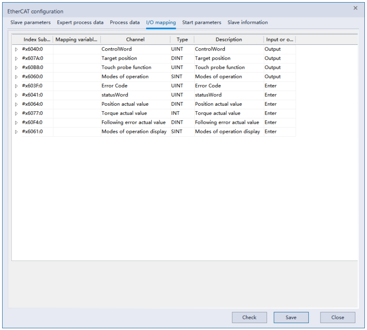The height and width of the screenshot is (330, 367).
Task: Go to the Process data tab
Action: 124,22
